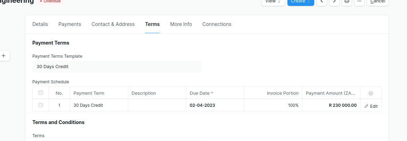Open the Payments tab
This screenshot has width=407, height=141.
(70, 24)
